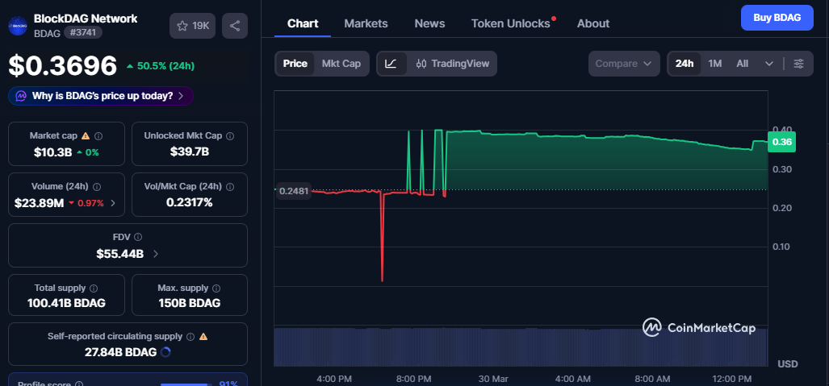Switch to TradingView candlestick chart
This screenshot has height=386, width=829.
(x=452, y=64)
